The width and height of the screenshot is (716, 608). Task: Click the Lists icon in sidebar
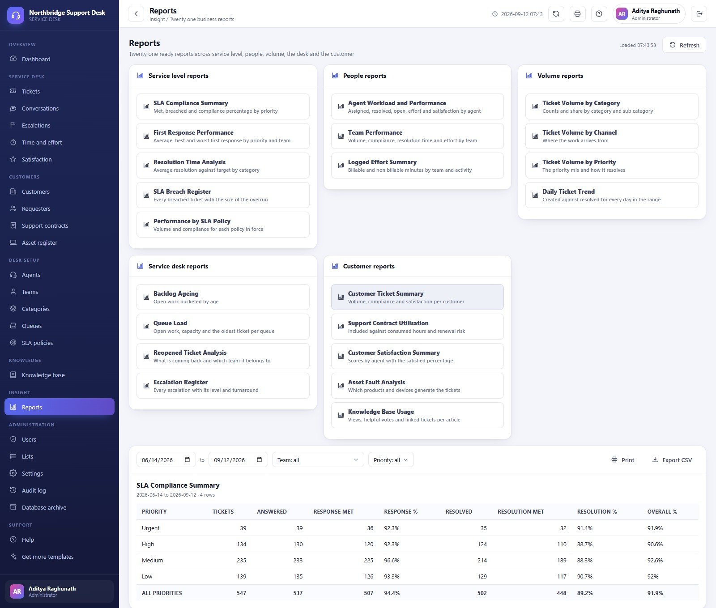pos(13,456)
